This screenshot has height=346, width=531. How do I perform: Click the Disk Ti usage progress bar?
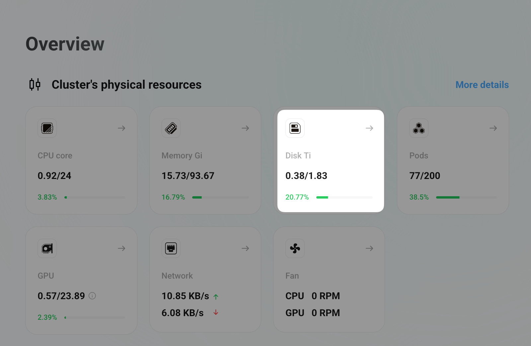click(344, 197)
